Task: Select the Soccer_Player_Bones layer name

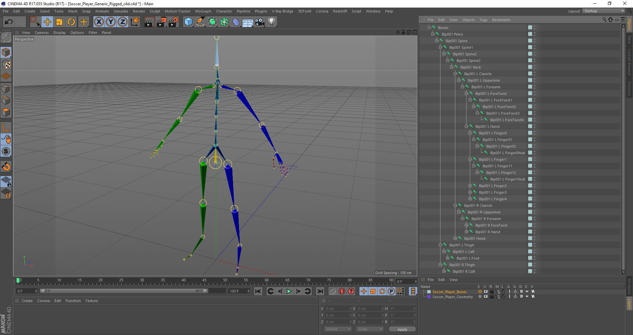Action: [x=450, y=292]
